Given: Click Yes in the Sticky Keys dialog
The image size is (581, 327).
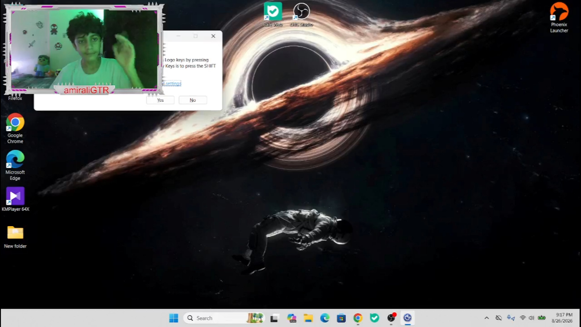Looking at the screenshot, I should pyautogui.click(x=160, y=100).
